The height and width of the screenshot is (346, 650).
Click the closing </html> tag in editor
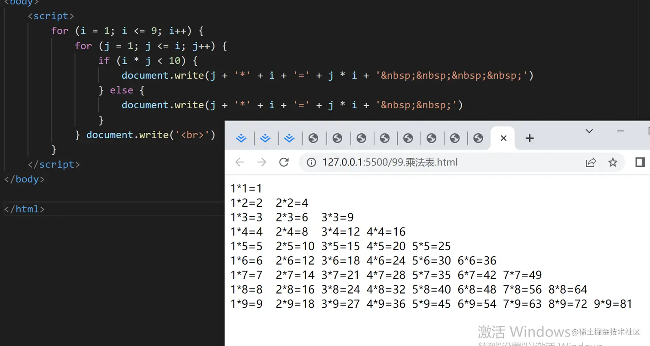pos(24,209)
